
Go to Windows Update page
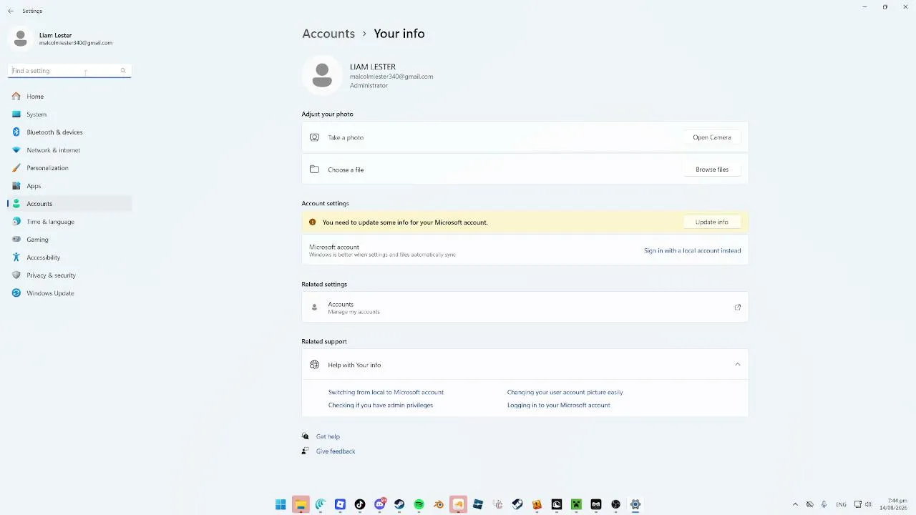coord(69,293)
